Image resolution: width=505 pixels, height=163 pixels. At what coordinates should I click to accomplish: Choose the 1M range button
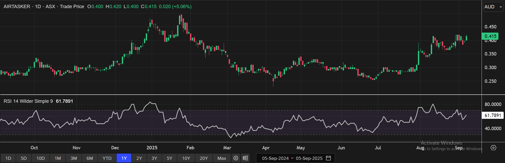pos(58,158)
